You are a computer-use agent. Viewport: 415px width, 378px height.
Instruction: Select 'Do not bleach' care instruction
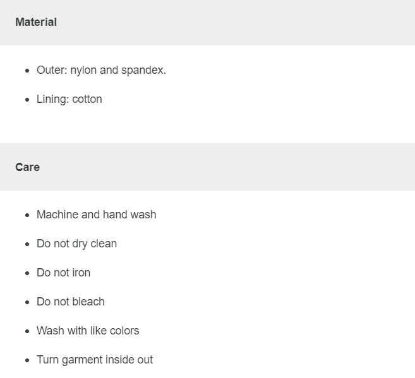[x=71, y=302]
